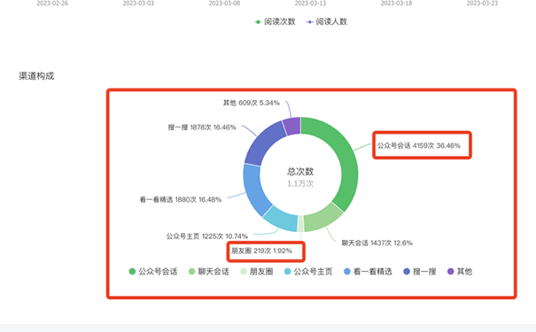Image resolution: width=536 pixels, height=332 pixels.
Task: Click the 2023-03-23 axis date label
Action: [x=482, y=4]
